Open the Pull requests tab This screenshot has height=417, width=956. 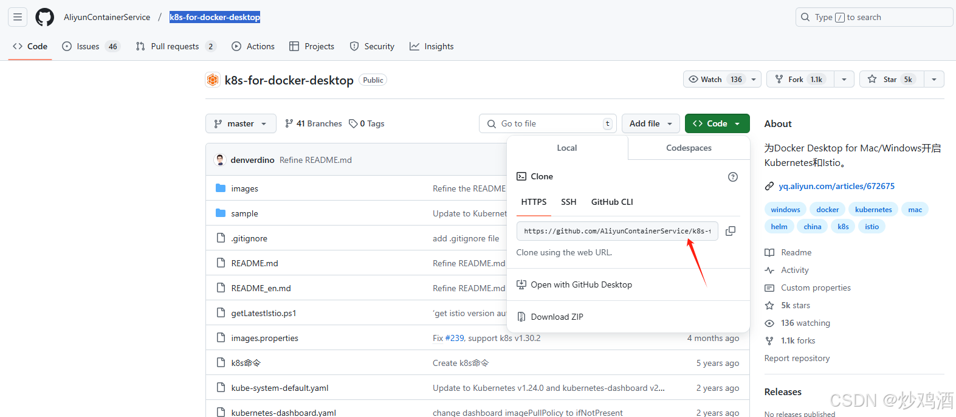[x=176, y=46]
